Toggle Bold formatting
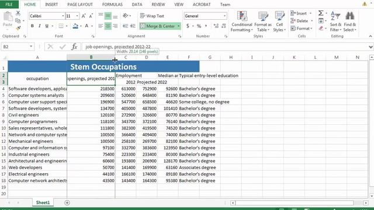The width and height of the screenshot is (374, 210). 32,26
